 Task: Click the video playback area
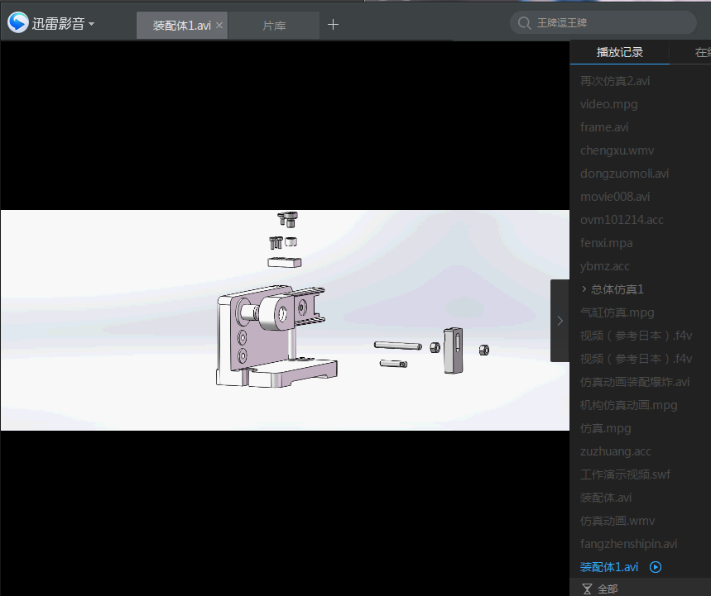tap(285, 320)
